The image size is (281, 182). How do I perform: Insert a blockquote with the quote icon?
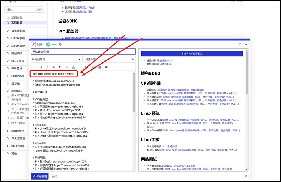pyautogui.click(x=60, y=67)
